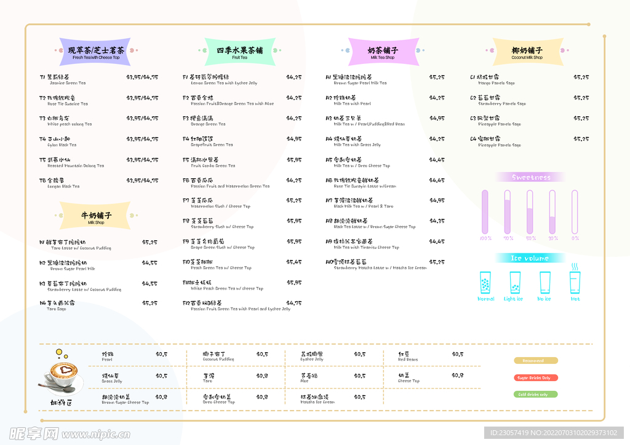Screen dimensions: 630x445
Task: Choose the No ice glass icon
Action: pos(544,283)
